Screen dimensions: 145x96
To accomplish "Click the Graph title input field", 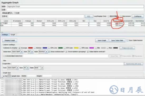I will (67, 64).
